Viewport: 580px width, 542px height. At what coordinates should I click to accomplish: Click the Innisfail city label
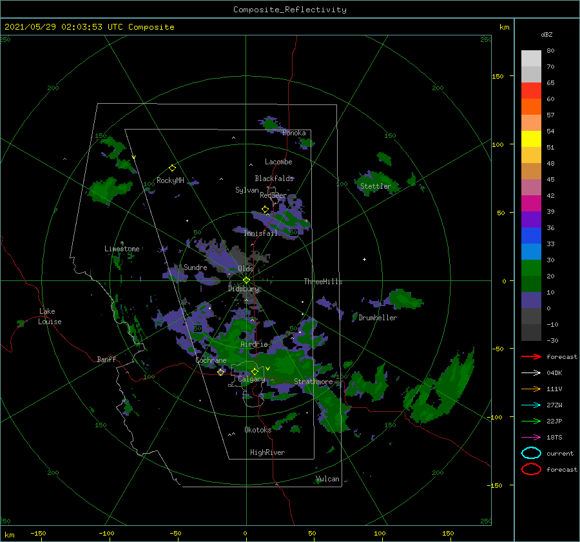coord(260,233)
